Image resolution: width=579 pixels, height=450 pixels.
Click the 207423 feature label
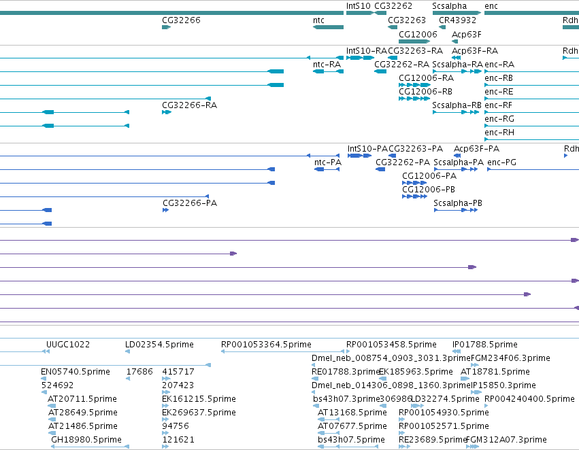[x=178, y=385]
